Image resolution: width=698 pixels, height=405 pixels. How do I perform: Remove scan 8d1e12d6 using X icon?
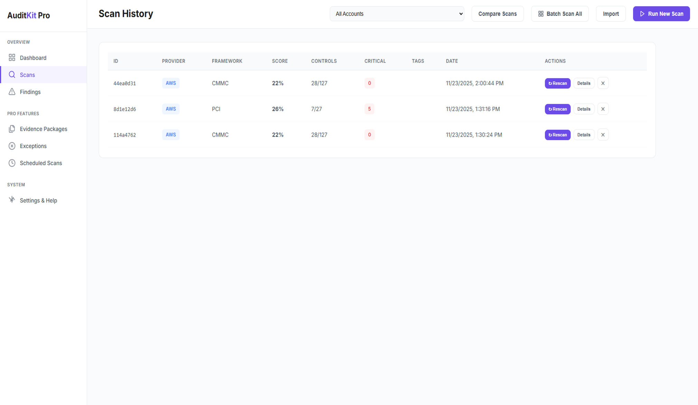coord(603,109)
